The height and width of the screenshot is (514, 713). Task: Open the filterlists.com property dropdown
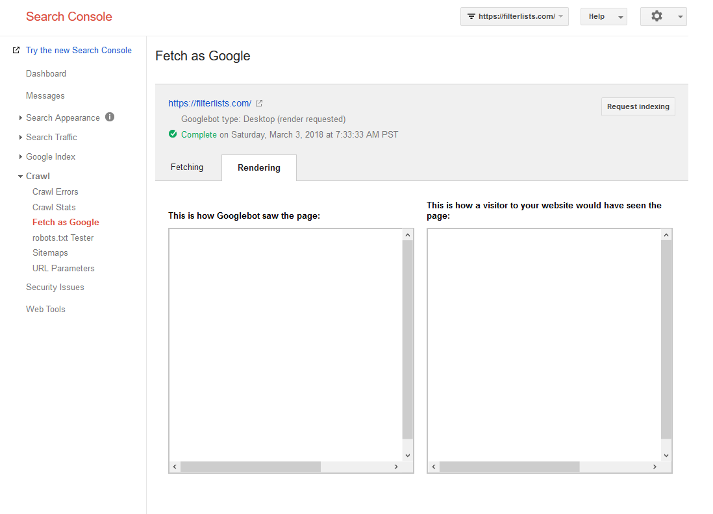[x=514, y=16]
